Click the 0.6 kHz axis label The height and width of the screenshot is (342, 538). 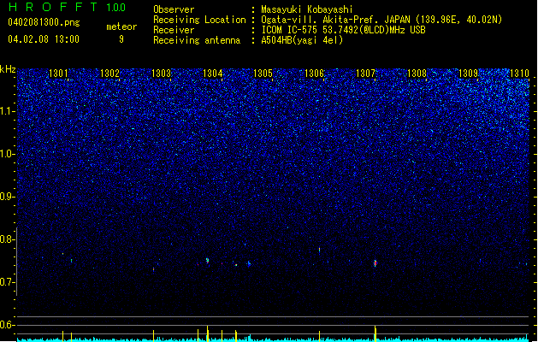click(x=8, y=325)
